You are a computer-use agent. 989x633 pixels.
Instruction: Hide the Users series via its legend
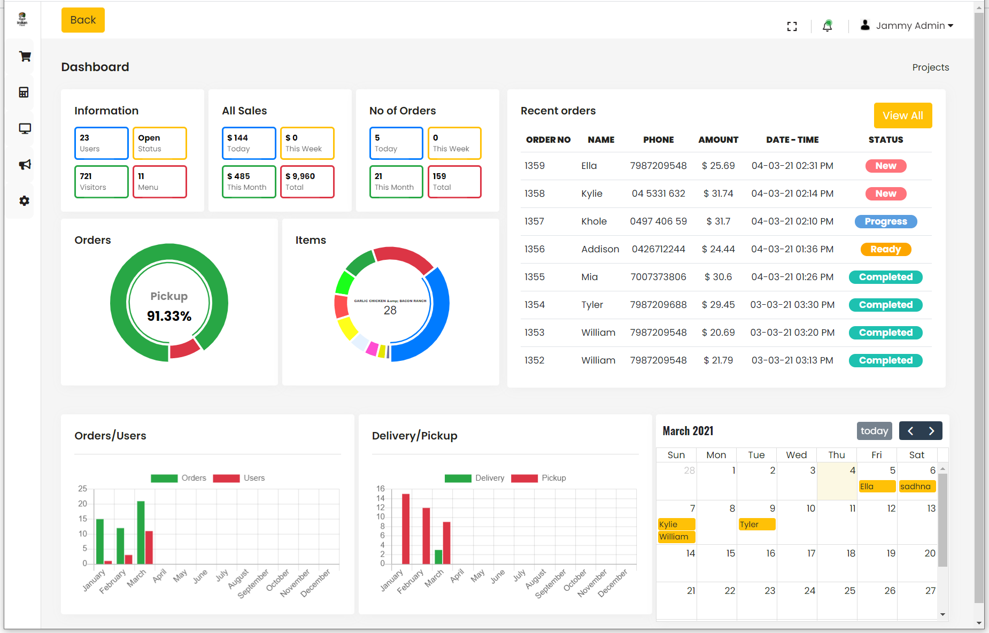pyautogui.click(x=239, y=478)
